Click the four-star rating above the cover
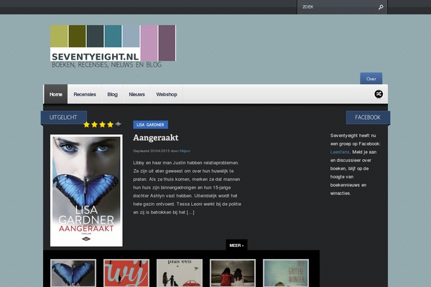 pyautogui.click(x=102, y=124)
